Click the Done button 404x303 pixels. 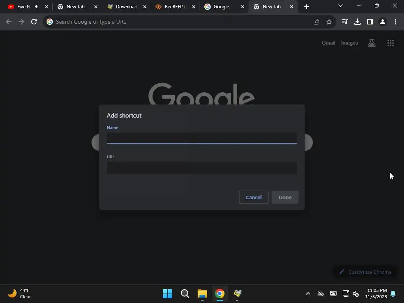click(285, 197)
